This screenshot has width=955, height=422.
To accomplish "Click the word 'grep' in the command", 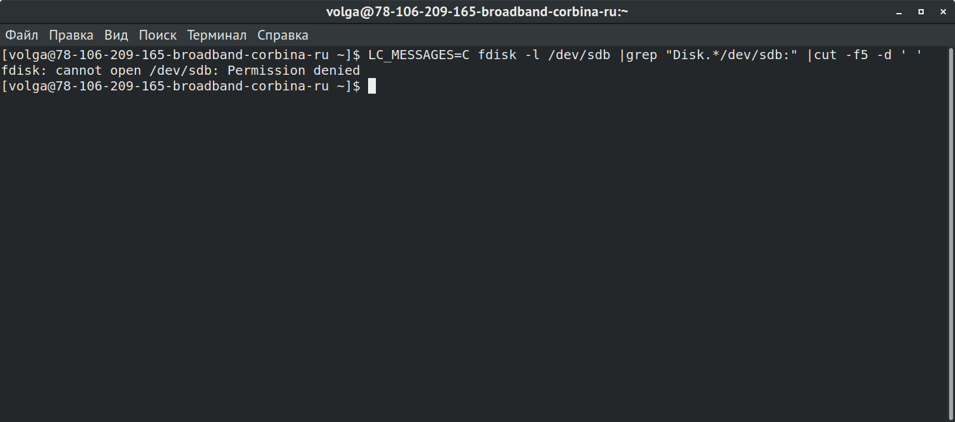I will pyautogui.click(x=641, y=55).
